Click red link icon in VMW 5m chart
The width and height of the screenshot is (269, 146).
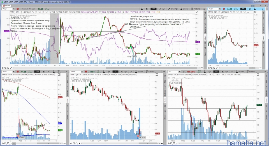224,9
